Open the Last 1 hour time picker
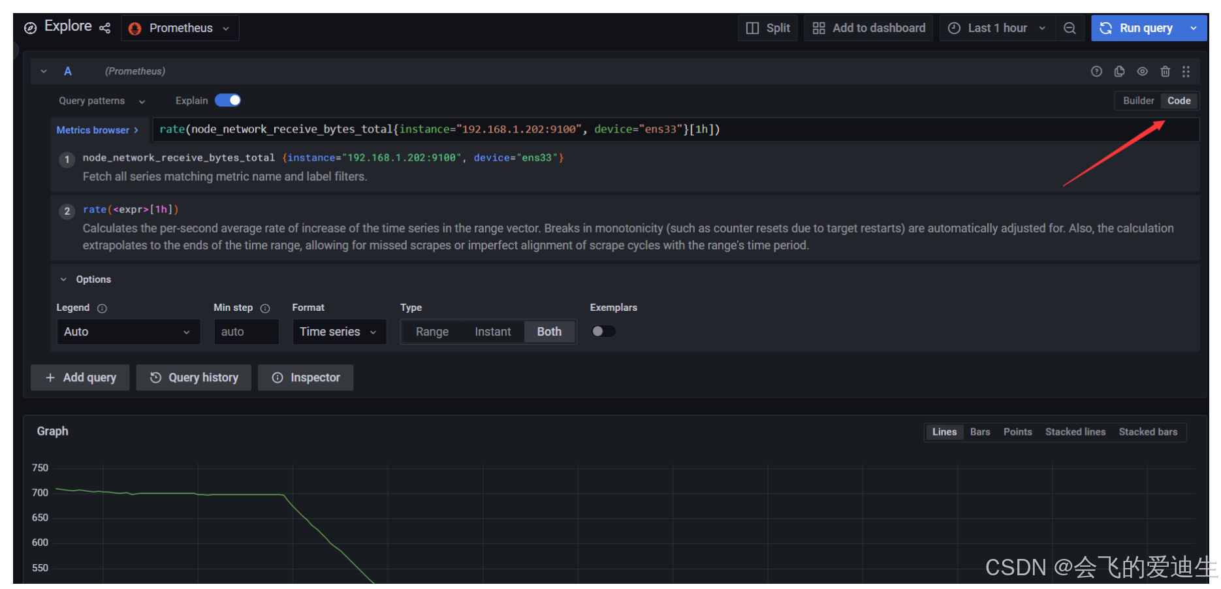Screen dimensions: 1221x589 coord(997,28)
